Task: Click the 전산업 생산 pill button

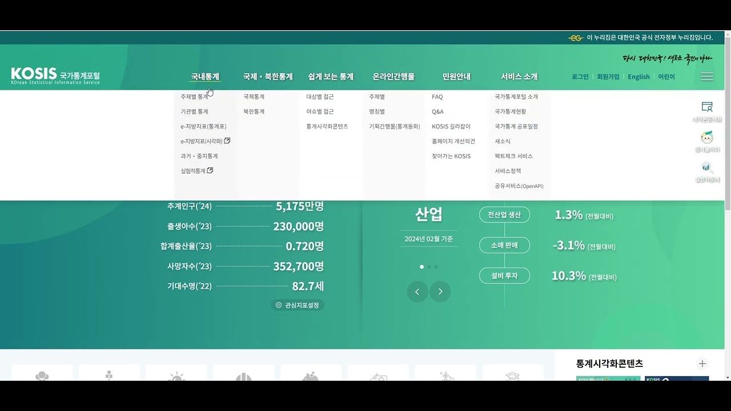Action: 505,215
